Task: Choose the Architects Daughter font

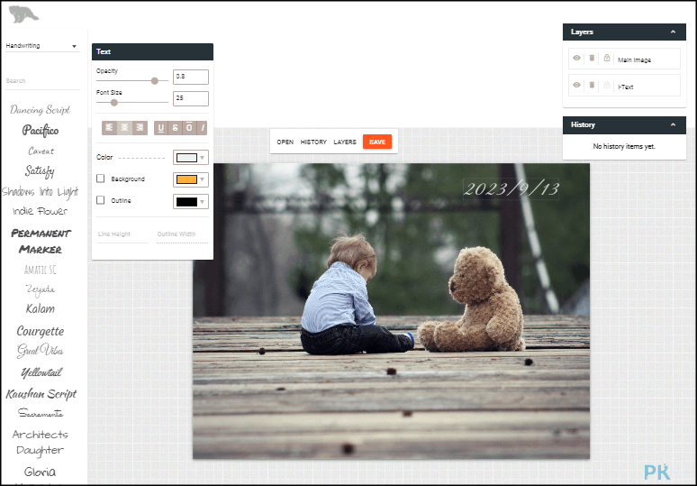Action: 40,443
